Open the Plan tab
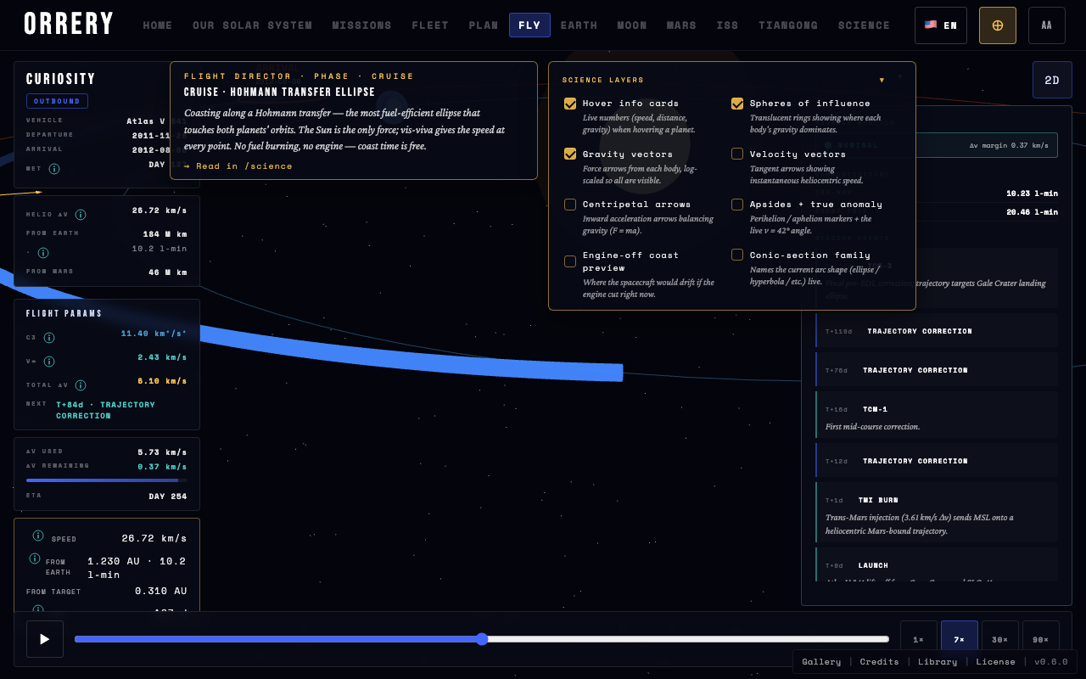 click(x=484, y=25)
